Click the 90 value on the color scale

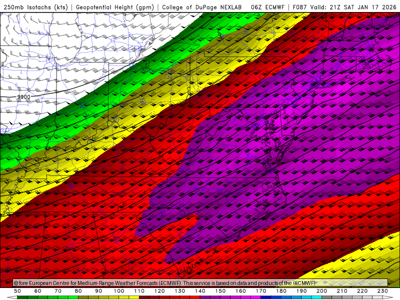98,291
